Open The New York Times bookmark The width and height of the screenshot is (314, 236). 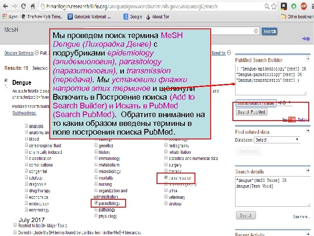(x=42, y=17)
